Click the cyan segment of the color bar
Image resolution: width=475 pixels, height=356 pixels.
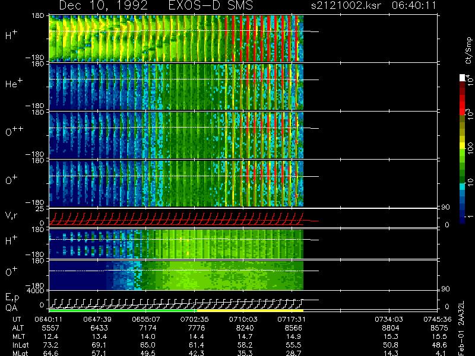click(x=463, y=186)
